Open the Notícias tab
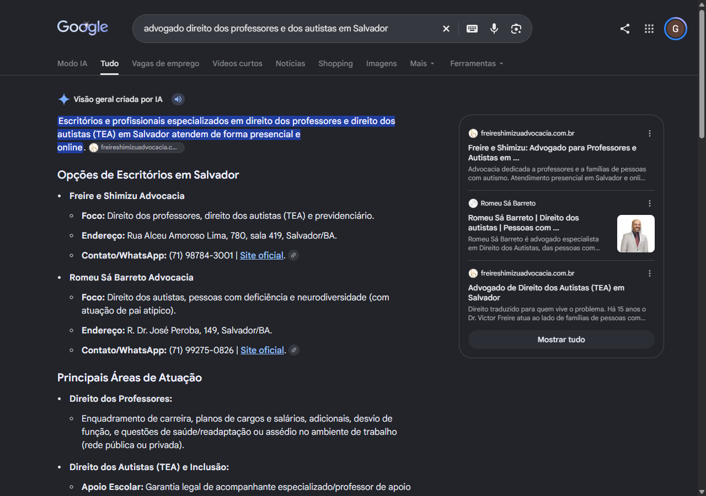This screenshot has width=706, height=496. coord(291,63)
